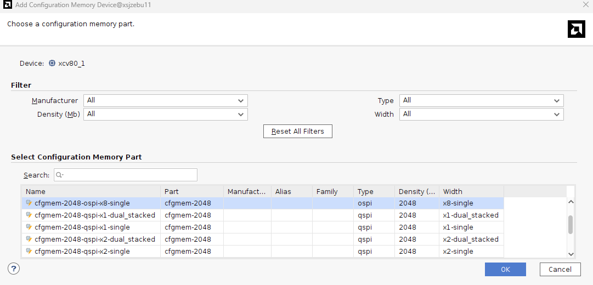Sort by Density column header
The width and height of the screenshot is (593, 285).
[x=416, y=192]
